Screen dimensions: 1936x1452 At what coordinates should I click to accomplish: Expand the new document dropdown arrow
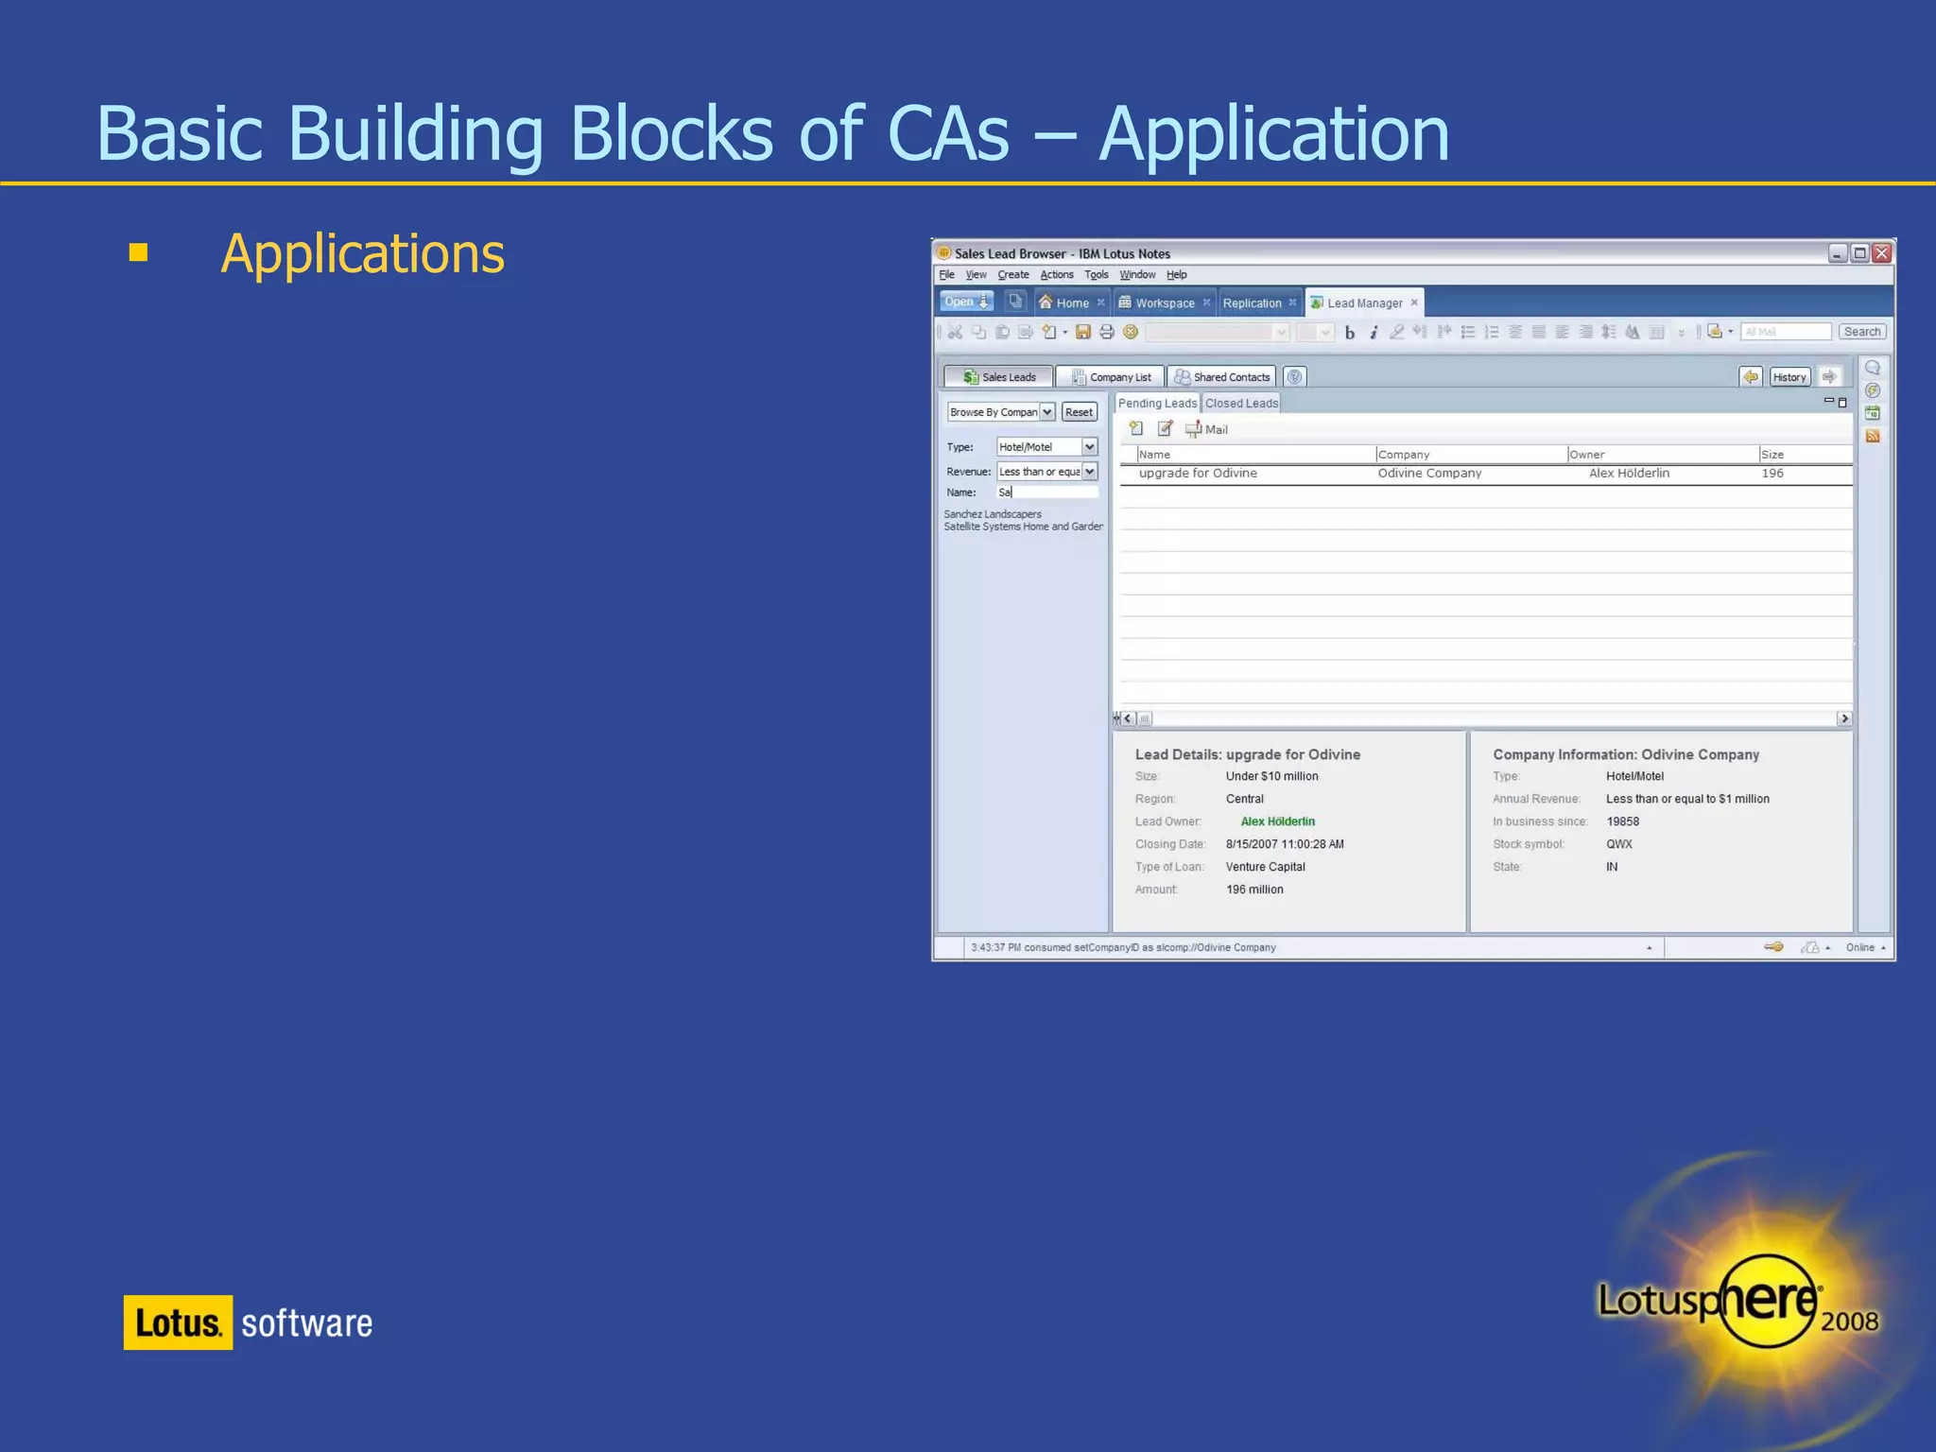pyautogui.click(x=1065, y=332)
